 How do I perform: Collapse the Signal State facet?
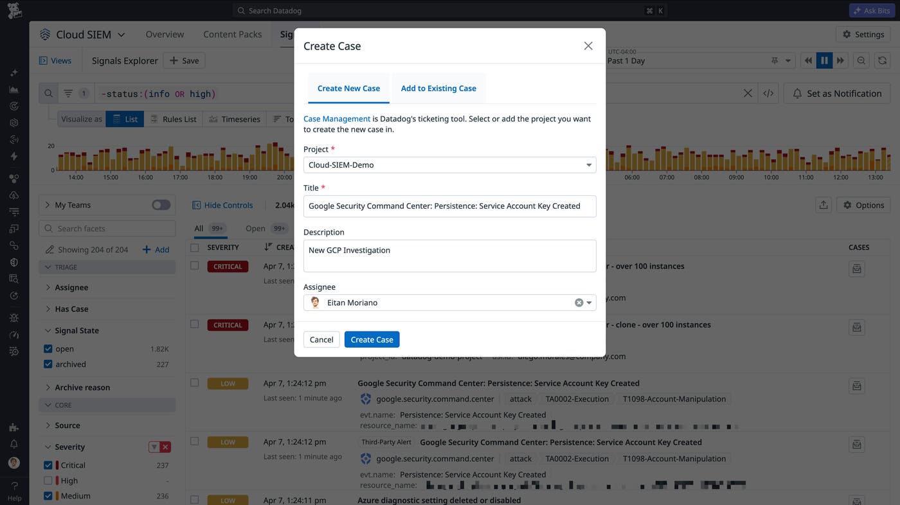tap(76, 330)
